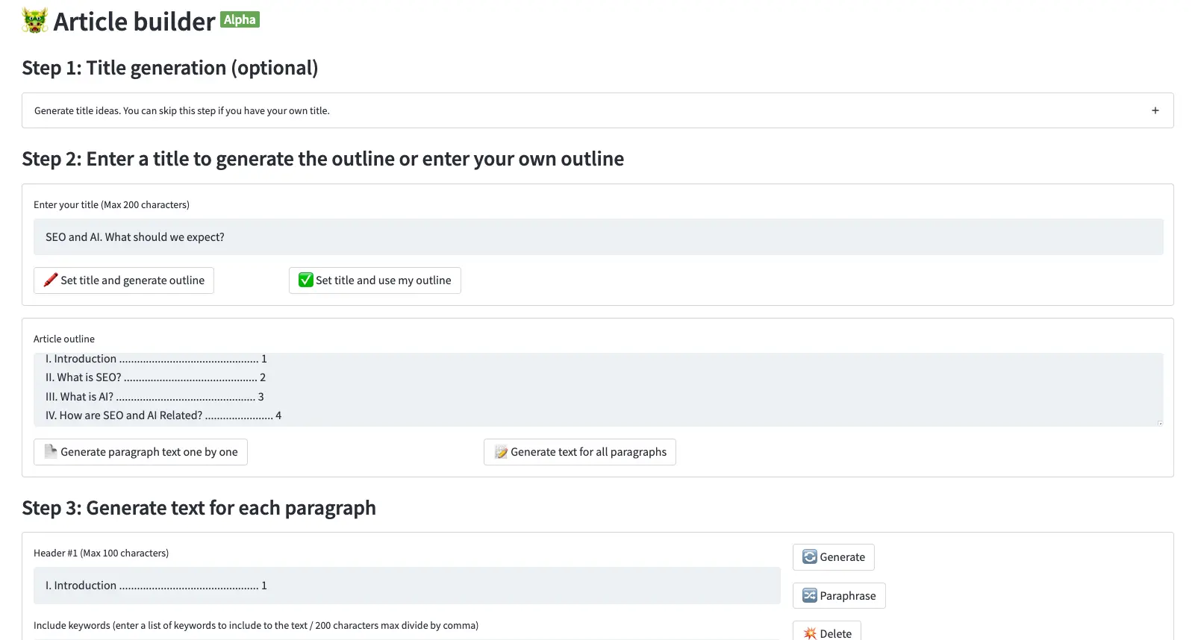Click the pencil icon for generating outline

click(x=51, y=280)
